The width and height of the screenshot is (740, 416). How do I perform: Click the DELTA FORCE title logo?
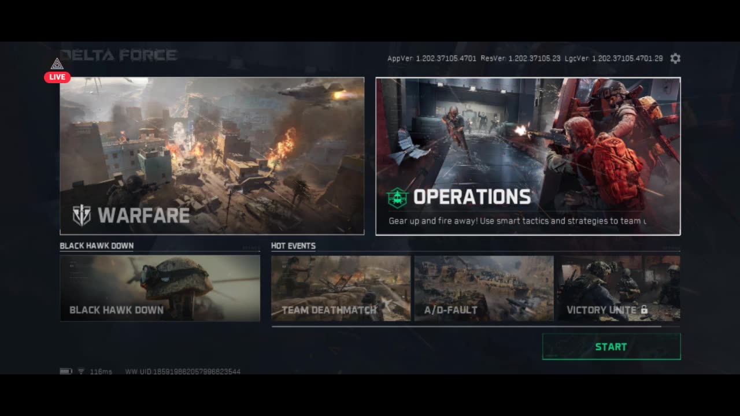[119, 55]
